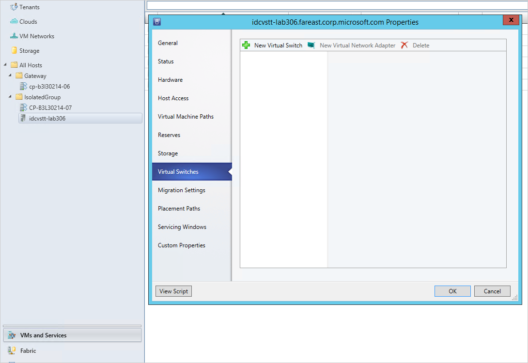Click the Delete toolbar label

421,45
